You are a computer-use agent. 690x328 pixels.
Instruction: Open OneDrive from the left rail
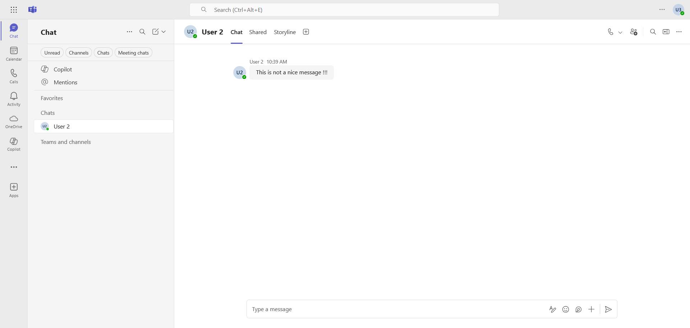(14, 121)
